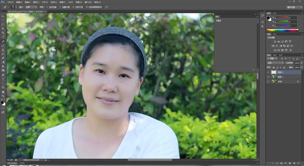The width and height of the screenshot is (304, 166).
Task: Open the 模式 blend mode dropdown
Action: click(x=31, y=7)
